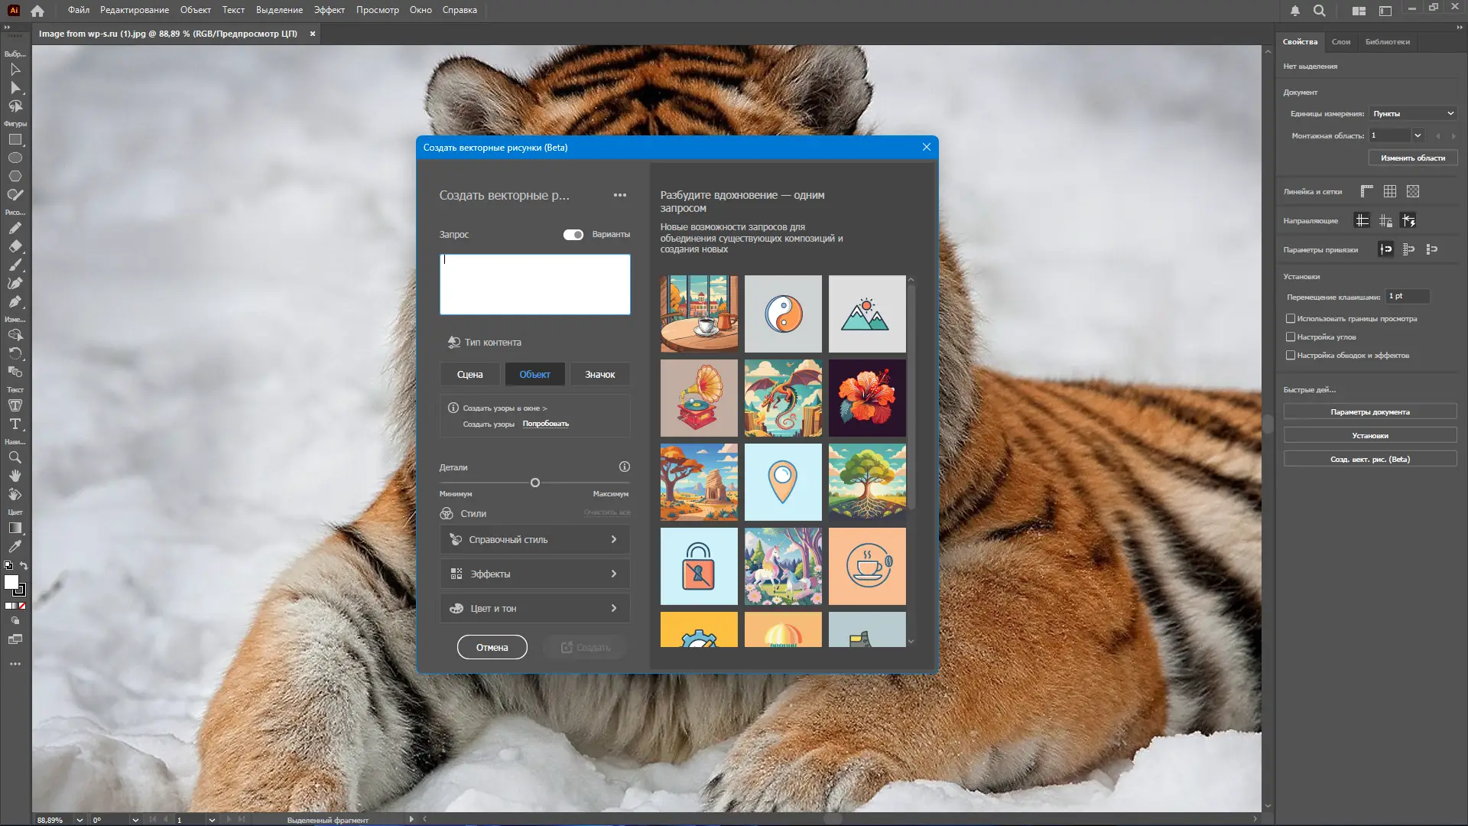The image size is (1468, 826).
Task: Click the notification bell icon
Action: pos(1295,11)
